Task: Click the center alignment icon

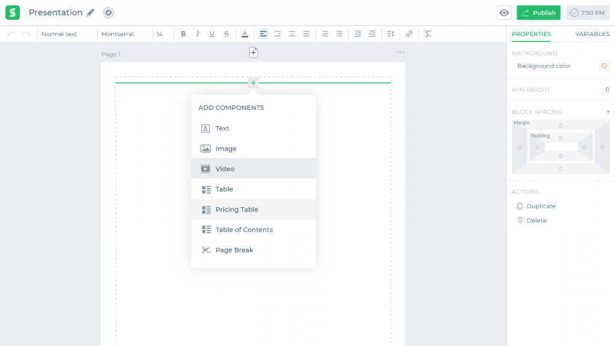Action: click(x=277, y=34)
